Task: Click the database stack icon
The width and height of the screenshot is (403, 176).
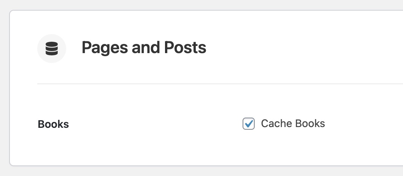Action: click(51, 49)
